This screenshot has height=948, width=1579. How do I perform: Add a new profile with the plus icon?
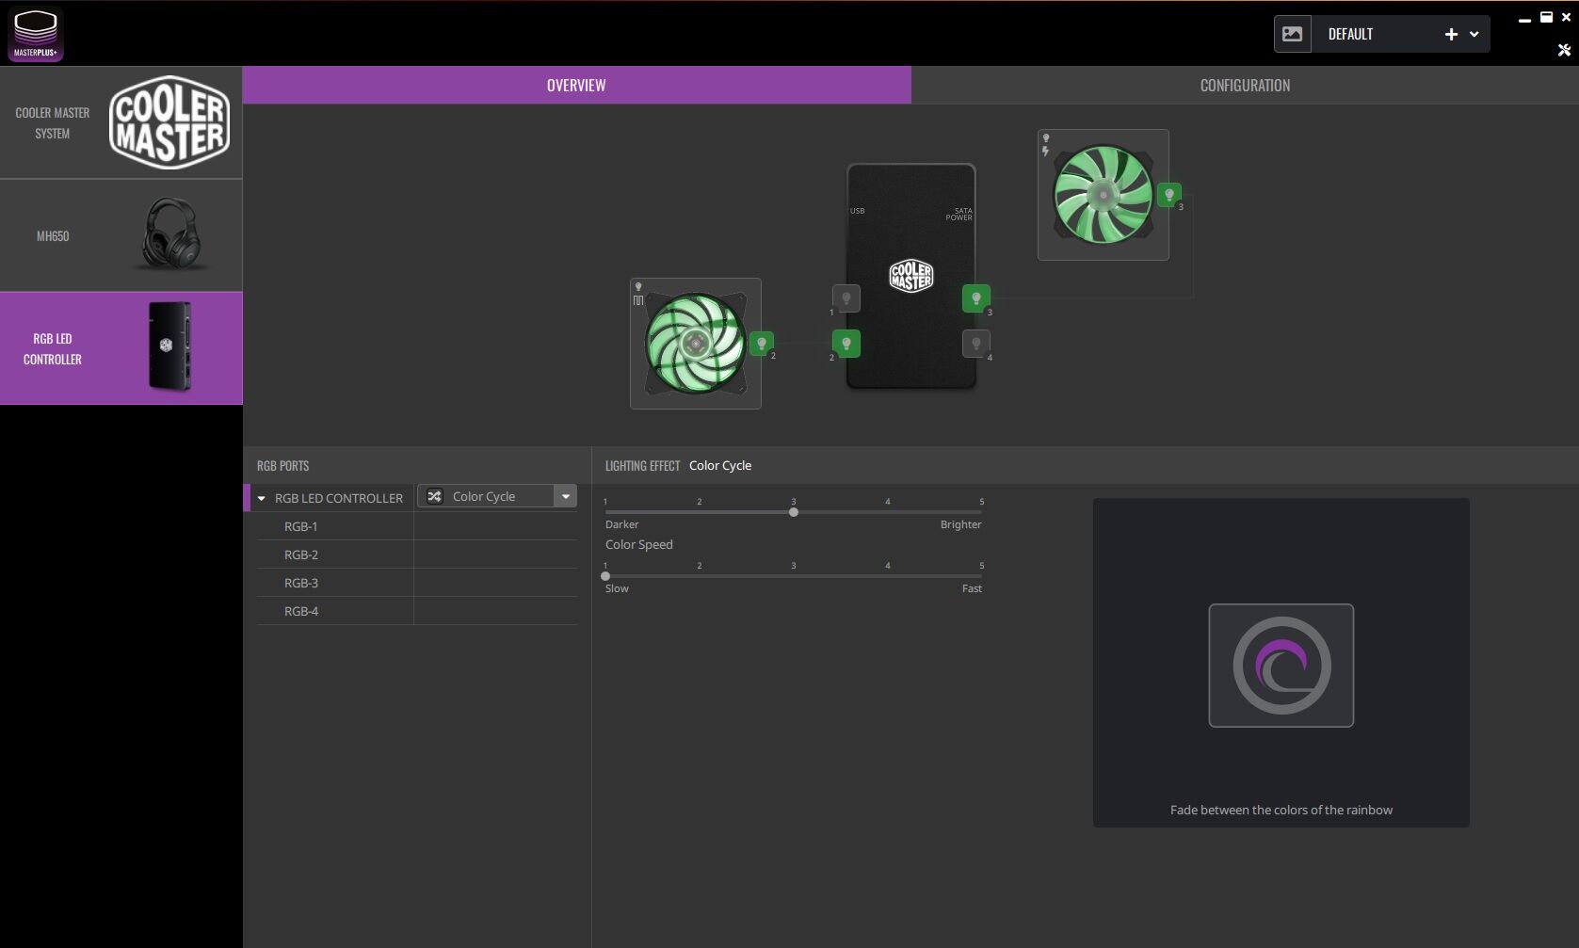[x=1451, y=34]
